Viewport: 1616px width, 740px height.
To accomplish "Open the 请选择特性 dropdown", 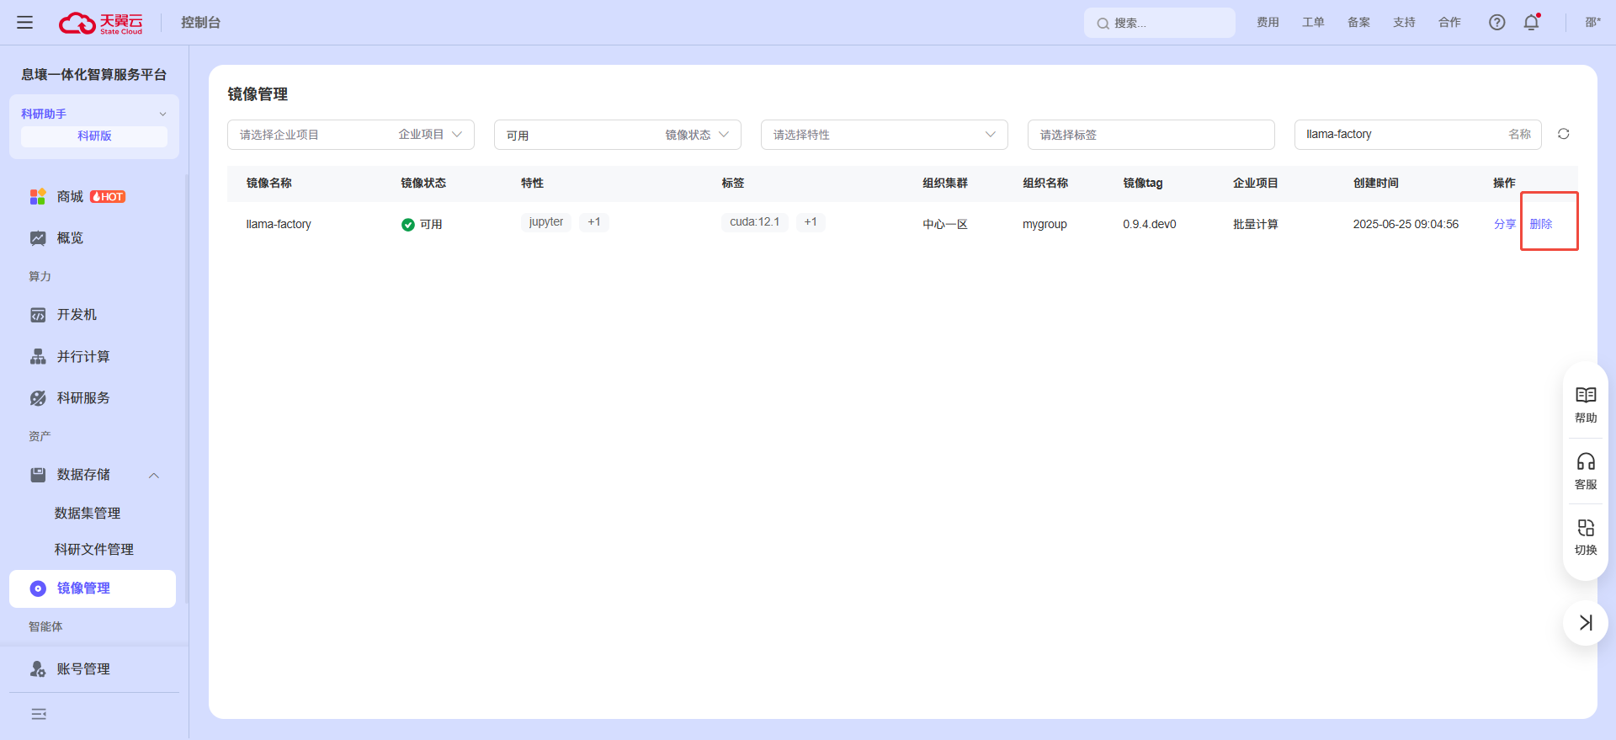I will tap(885, 135).
